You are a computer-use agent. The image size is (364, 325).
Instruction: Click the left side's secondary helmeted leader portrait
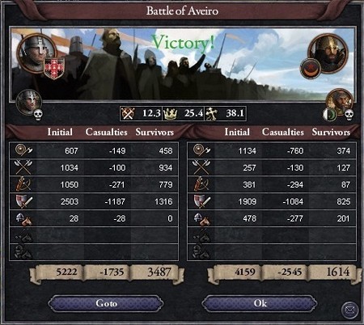(28, 103)
